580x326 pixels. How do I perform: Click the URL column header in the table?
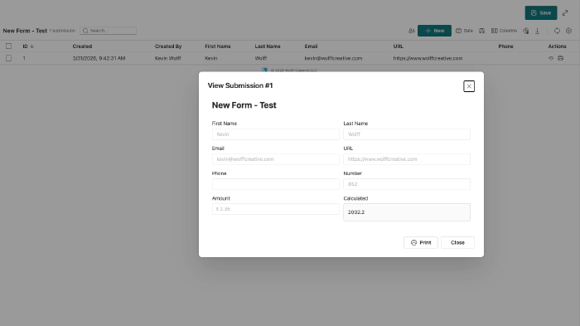pos(398,46)
